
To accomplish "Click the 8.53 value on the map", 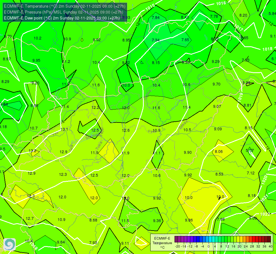I will 219,174.
